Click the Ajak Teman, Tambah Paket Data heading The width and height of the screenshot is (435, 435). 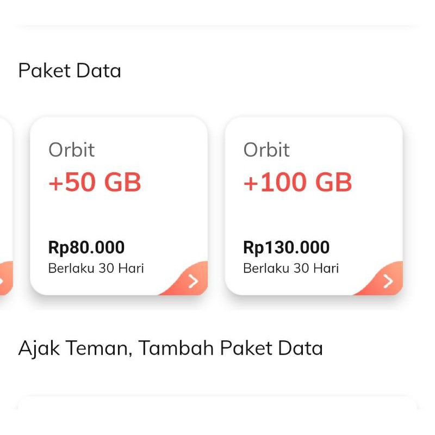pos(170,348)
